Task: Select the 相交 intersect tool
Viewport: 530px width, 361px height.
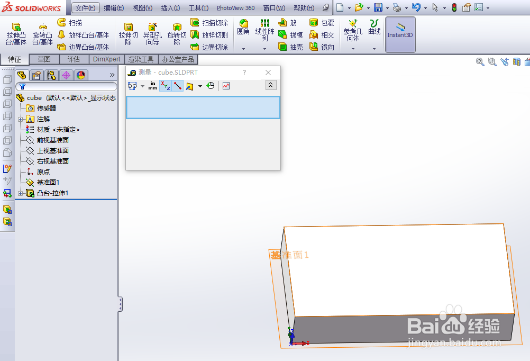Action: pyautogui.click(x=322, y=35)
